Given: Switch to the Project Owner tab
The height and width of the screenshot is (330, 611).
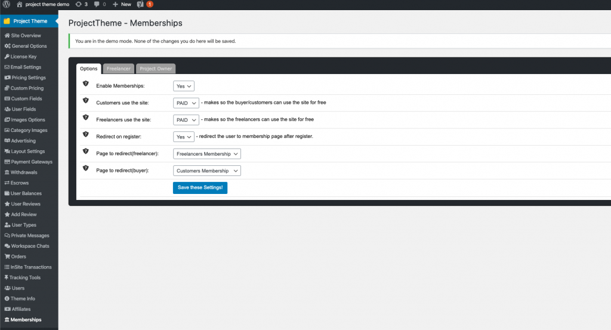Looking at the screenshot, I should tap(156, 69).
